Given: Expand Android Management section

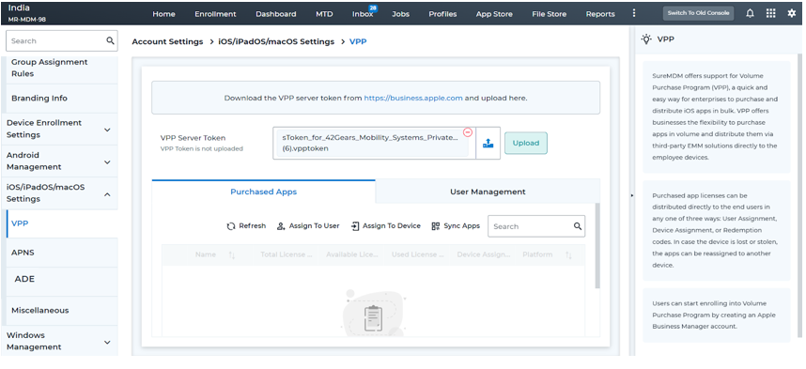Looking at the screenshot, I should point(107,161).
